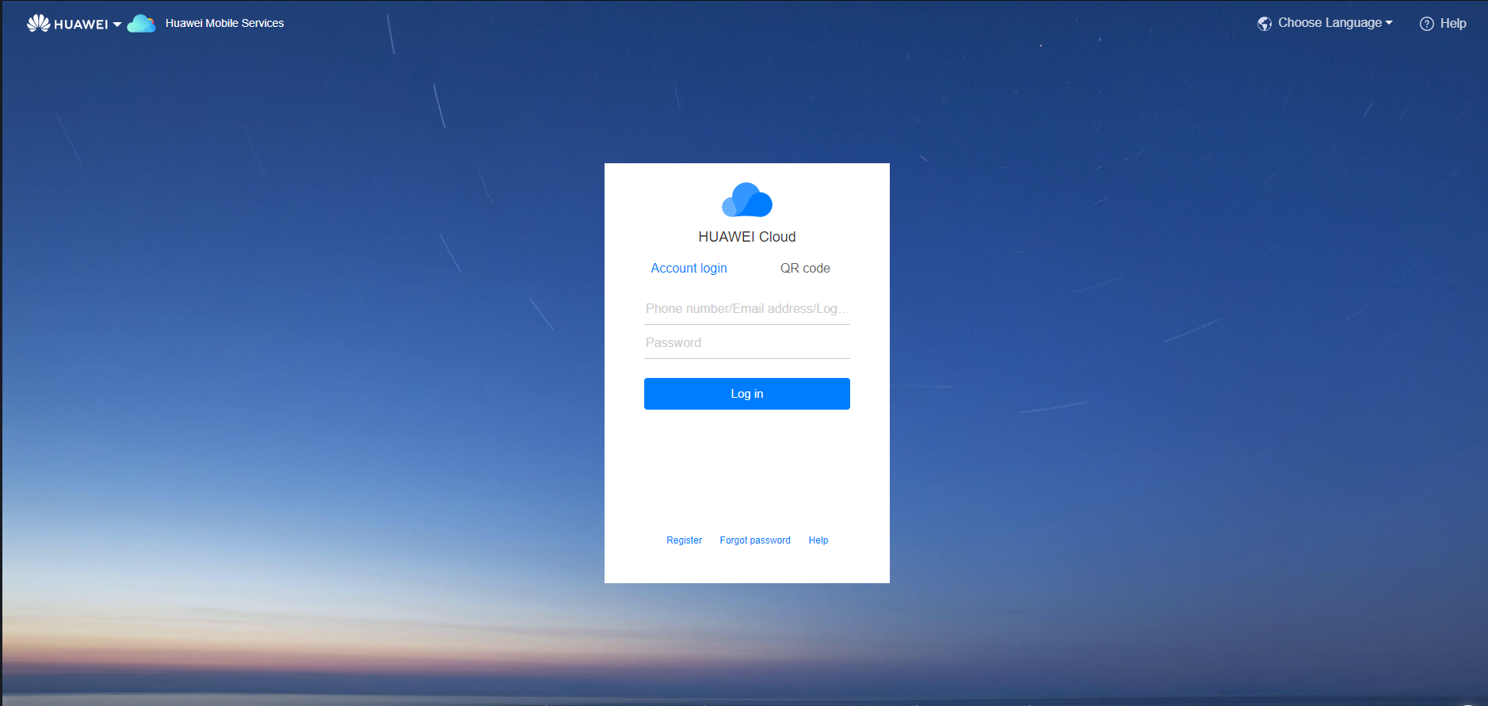Focus the Phone number/Email address field
Viewport: 1488px width, 706px height.
(x=746, y=308)
